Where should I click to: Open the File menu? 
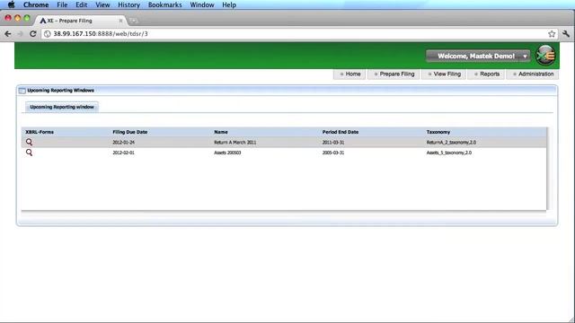coord(62,4)
